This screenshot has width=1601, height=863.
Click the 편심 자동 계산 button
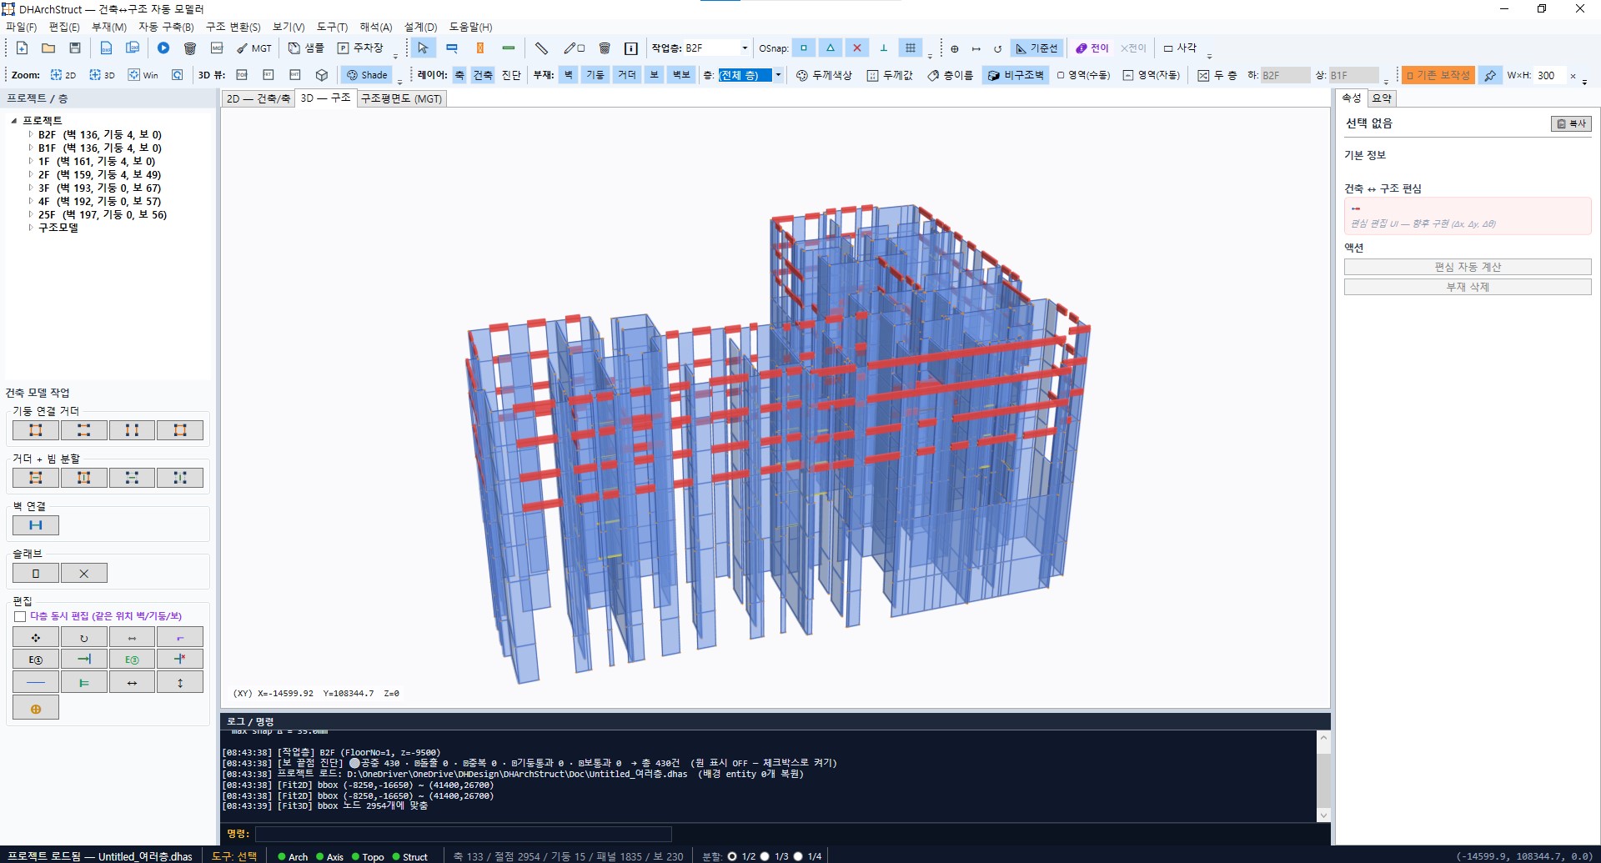point(1468,267)
